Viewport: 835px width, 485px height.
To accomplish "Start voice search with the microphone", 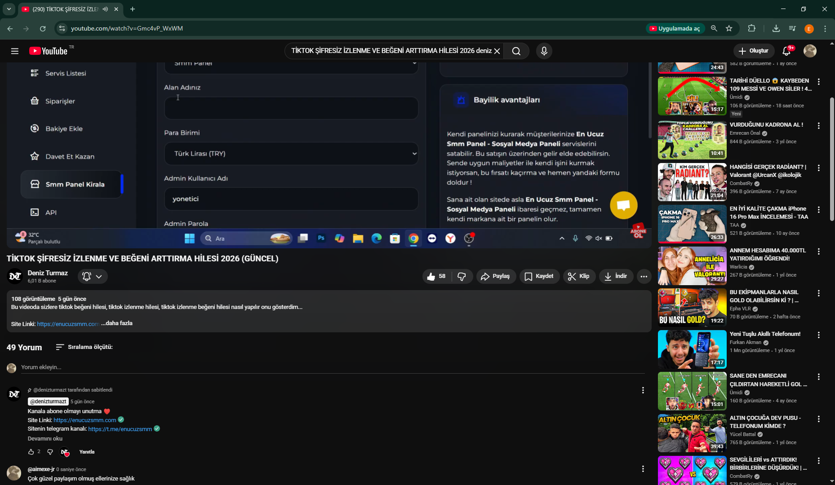I will click(x=544, y=51).
